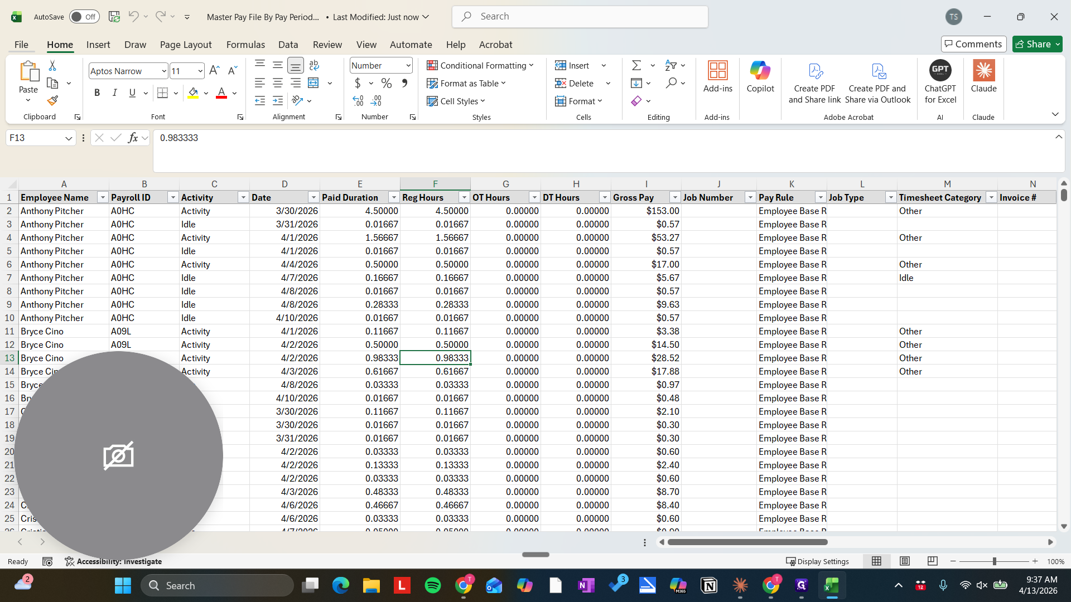Click the AutoSum icon

click(x=636, y=65)
